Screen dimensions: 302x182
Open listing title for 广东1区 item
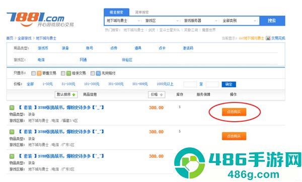(x=61, y=132)
